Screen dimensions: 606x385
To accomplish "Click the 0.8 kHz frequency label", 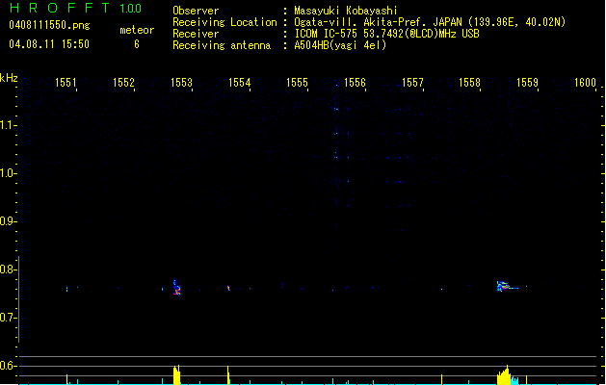I will [x=8, y=269].
